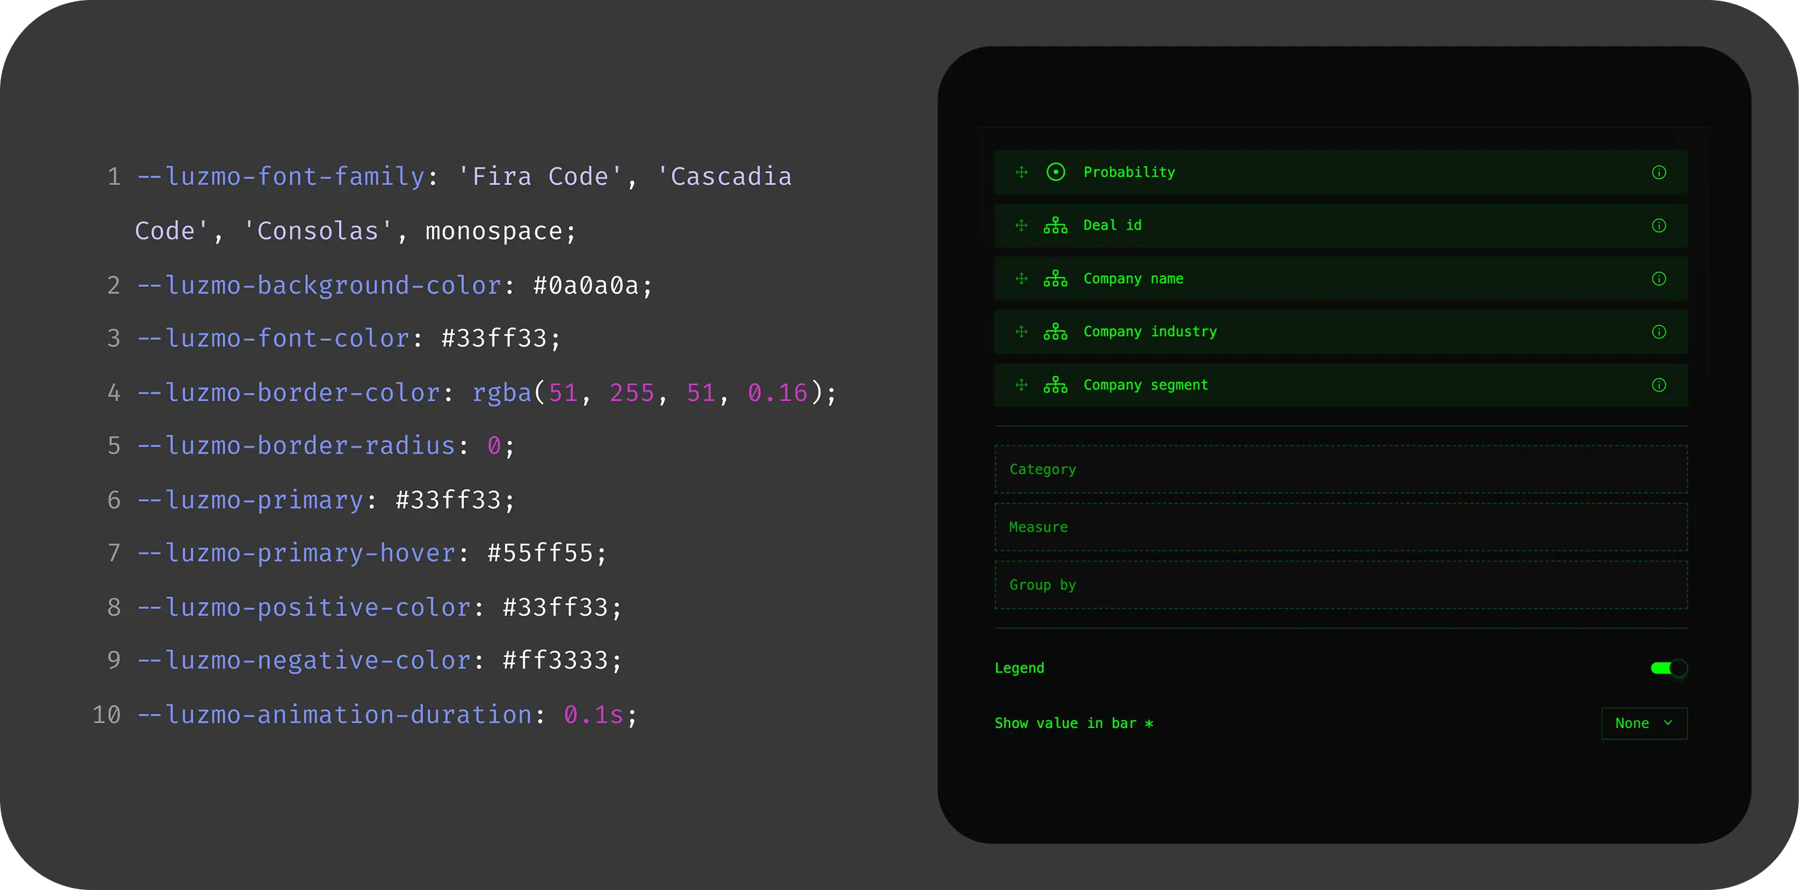Click the drag handle beside Probability
The image size is (1799, 890).
[1021, 172]
